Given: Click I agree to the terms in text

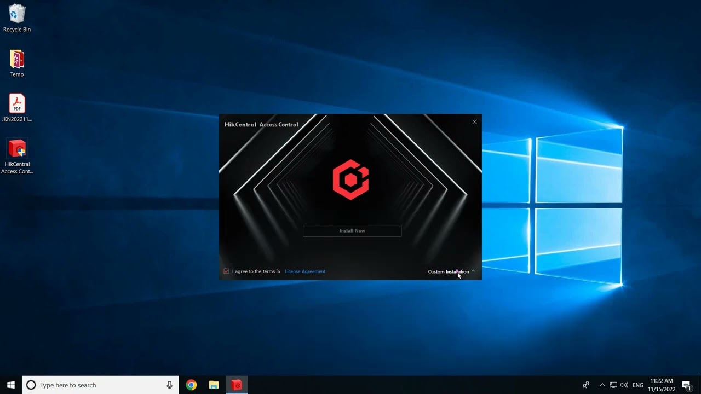Looking at the screenshot, I should 256,271.
